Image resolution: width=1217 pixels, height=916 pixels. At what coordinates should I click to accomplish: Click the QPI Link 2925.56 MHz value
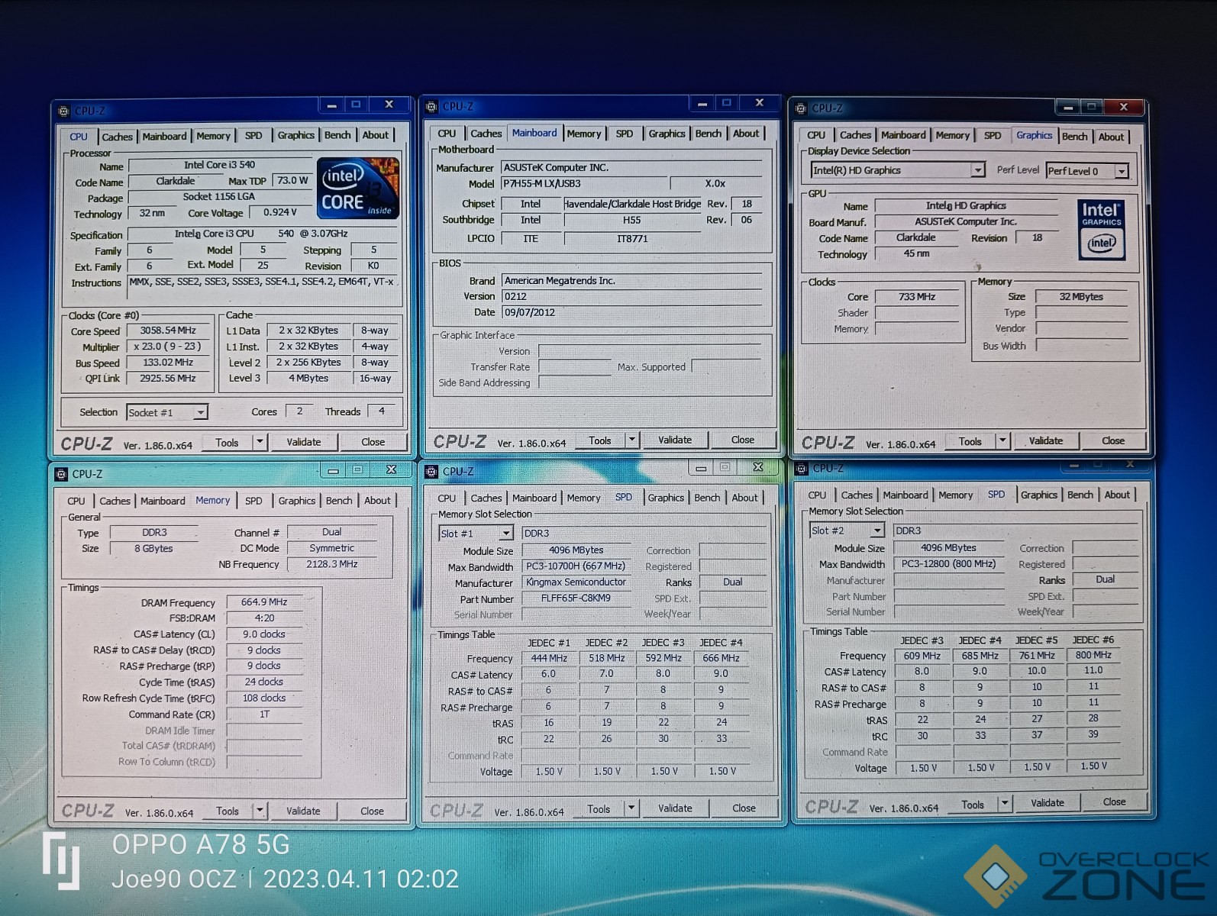pos(168,378)
